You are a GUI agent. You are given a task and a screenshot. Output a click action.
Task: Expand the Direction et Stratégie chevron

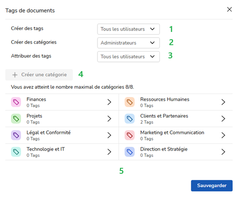(223, 152)
